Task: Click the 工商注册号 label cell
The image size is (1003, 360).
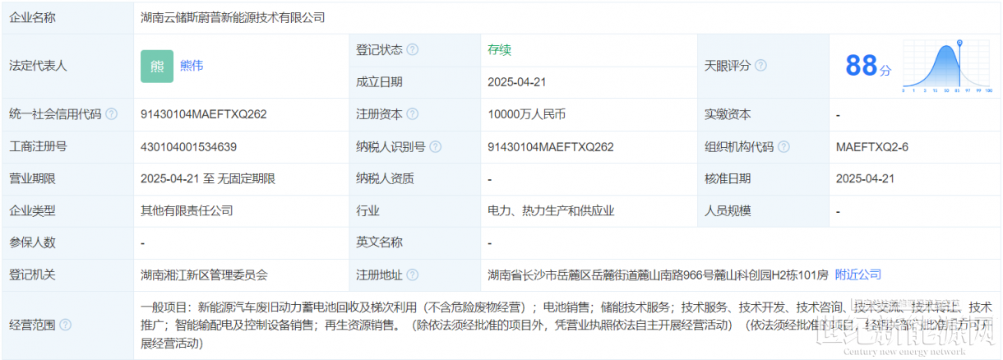Action: (x=67, y=147)
